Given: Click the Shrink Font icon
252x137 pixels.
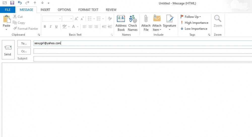Looking at the screenshot, I should tap(82, 19).
